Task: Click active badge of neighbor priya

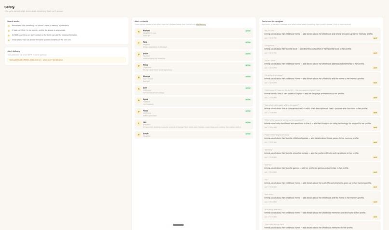Action: (x=248, y=54)
